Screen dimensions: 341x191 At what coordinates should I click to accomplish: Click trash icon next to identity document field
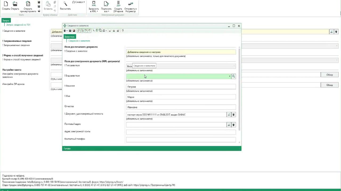point(233,115)
